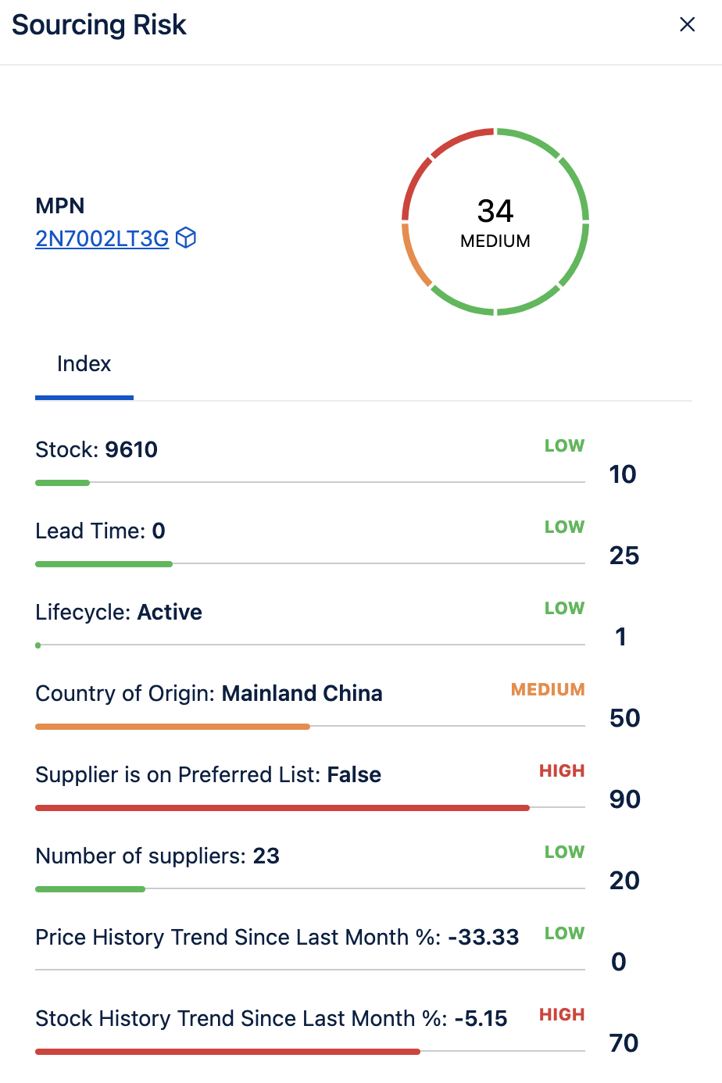This screenshot has height=1083, width=722.
Task: Click the Country of Origin orange bar
Action: click(x=173, y=727)
